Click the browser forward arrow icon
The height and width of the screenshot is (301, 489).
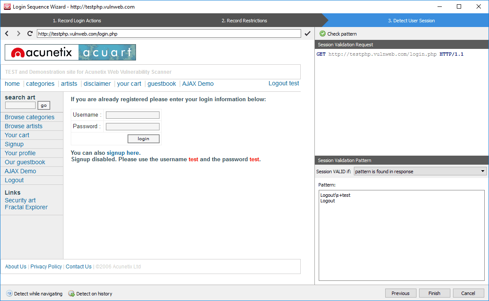point(18,33)
